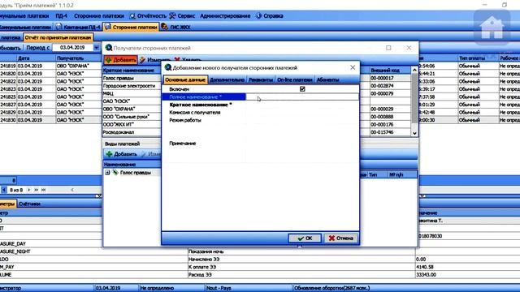Go to previous record in navigator
Viewport: 520px width, 292px height.
4,190
